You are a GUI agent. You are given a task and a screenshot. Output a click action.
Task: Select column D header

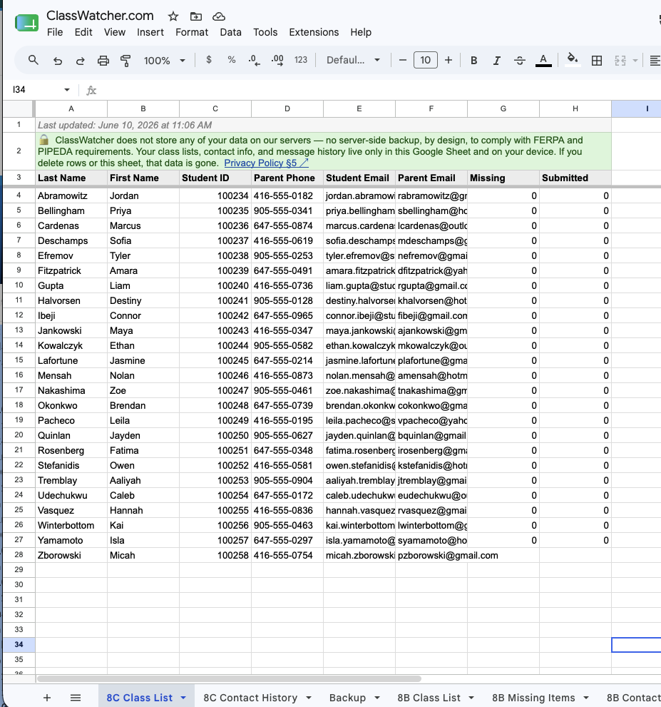(287, 108)
